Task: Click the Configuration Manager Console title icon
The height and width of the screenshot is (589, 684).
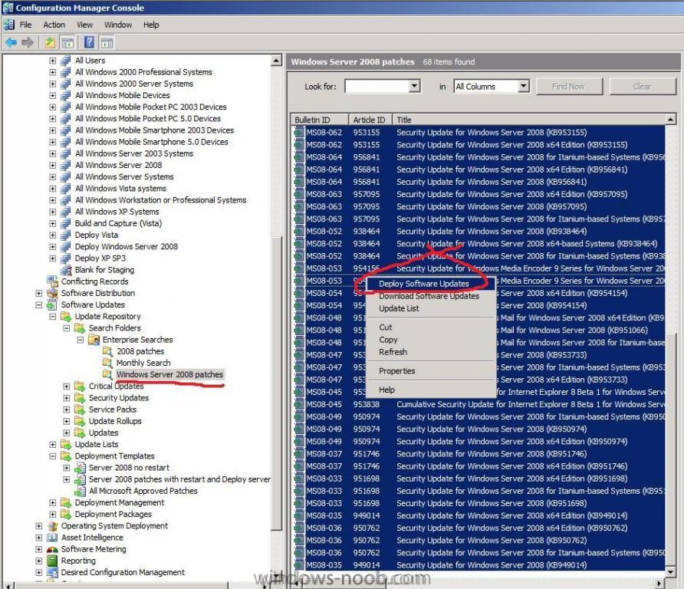Action: [8, 8]
